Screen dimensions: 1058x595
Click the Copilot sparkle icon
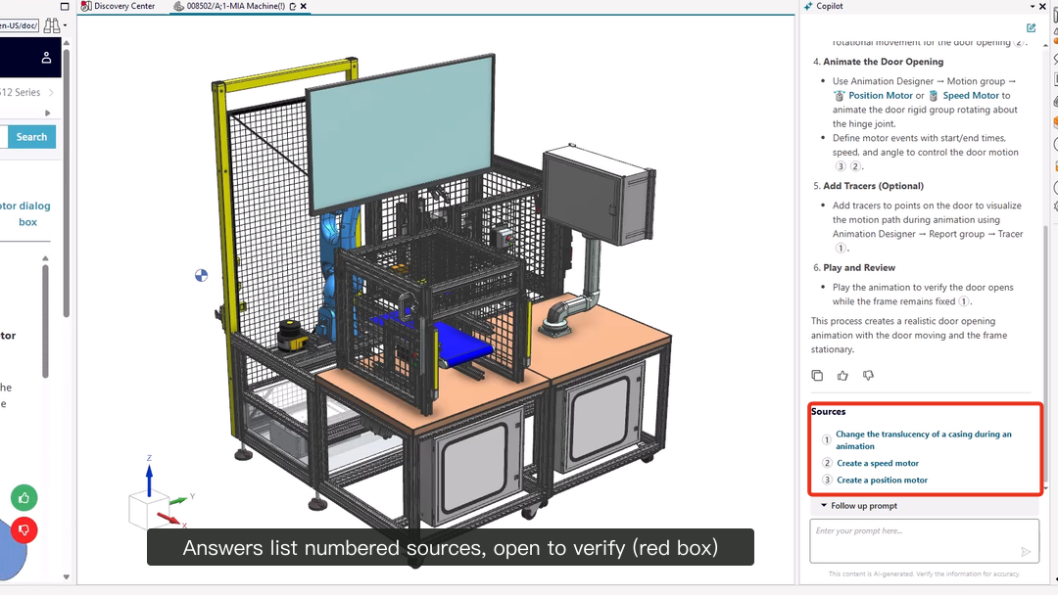808,6
